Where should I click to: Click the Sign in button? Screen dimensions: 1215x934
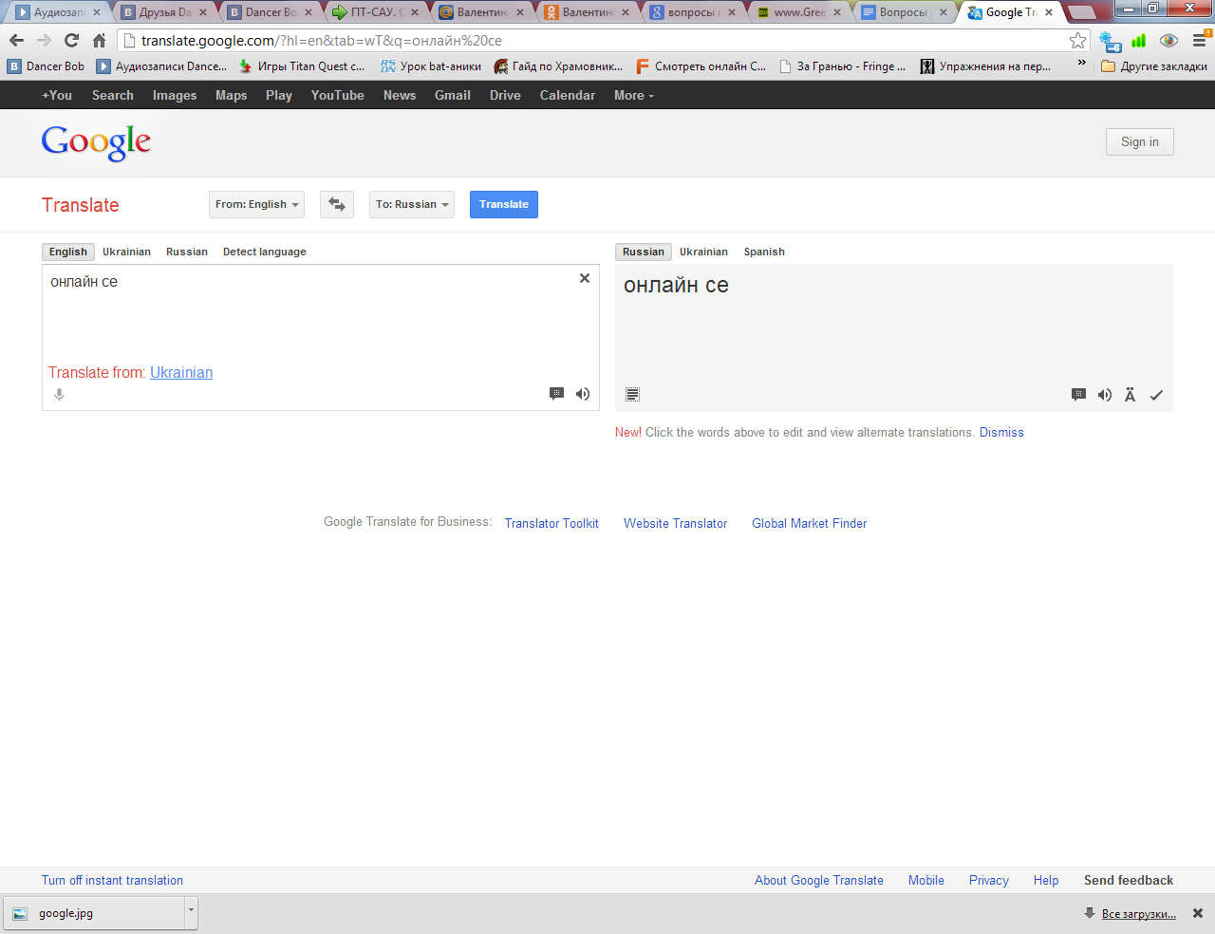(1140, 141)
